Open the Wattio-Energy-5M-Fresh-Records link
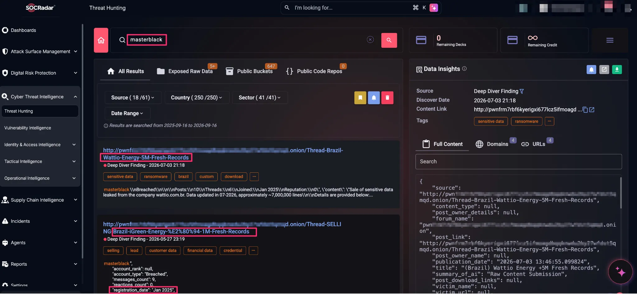The width and height of the screenshot is (637, 294). pyautogui.click(x=146, y=158)
